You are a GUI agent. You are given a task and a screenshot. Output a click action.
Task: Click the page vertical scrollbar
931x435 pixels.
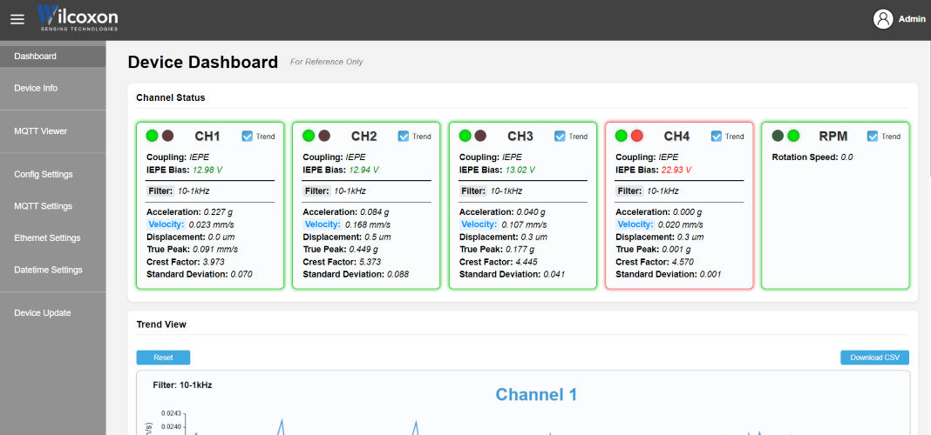click(x=928, y=107)
